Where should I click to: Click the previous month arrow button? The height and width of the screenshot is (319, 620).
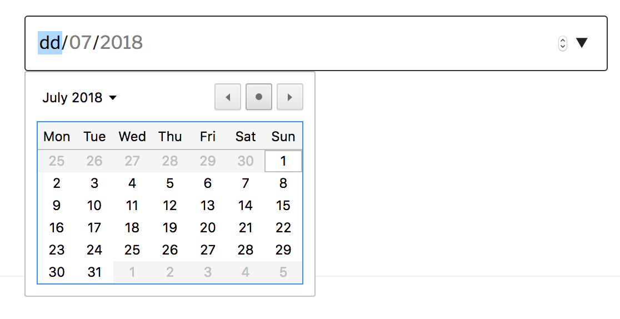[x=228, y=97]
